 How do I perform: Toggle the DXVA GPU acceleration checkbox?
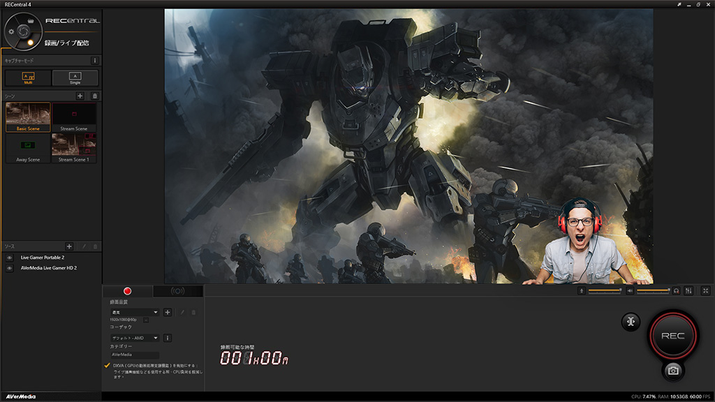pos(107,366)
